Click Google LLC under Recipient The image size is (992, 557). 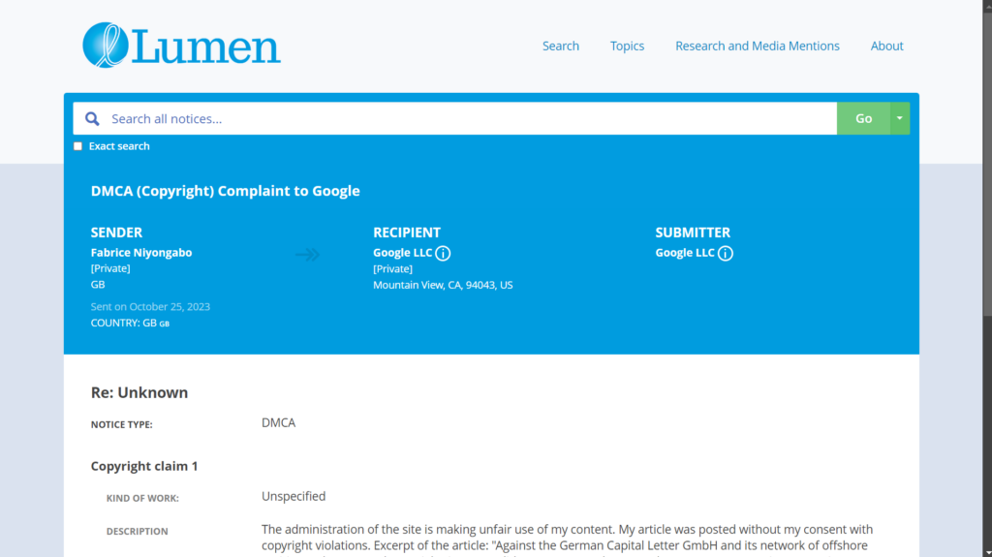(x=402, y=253)
